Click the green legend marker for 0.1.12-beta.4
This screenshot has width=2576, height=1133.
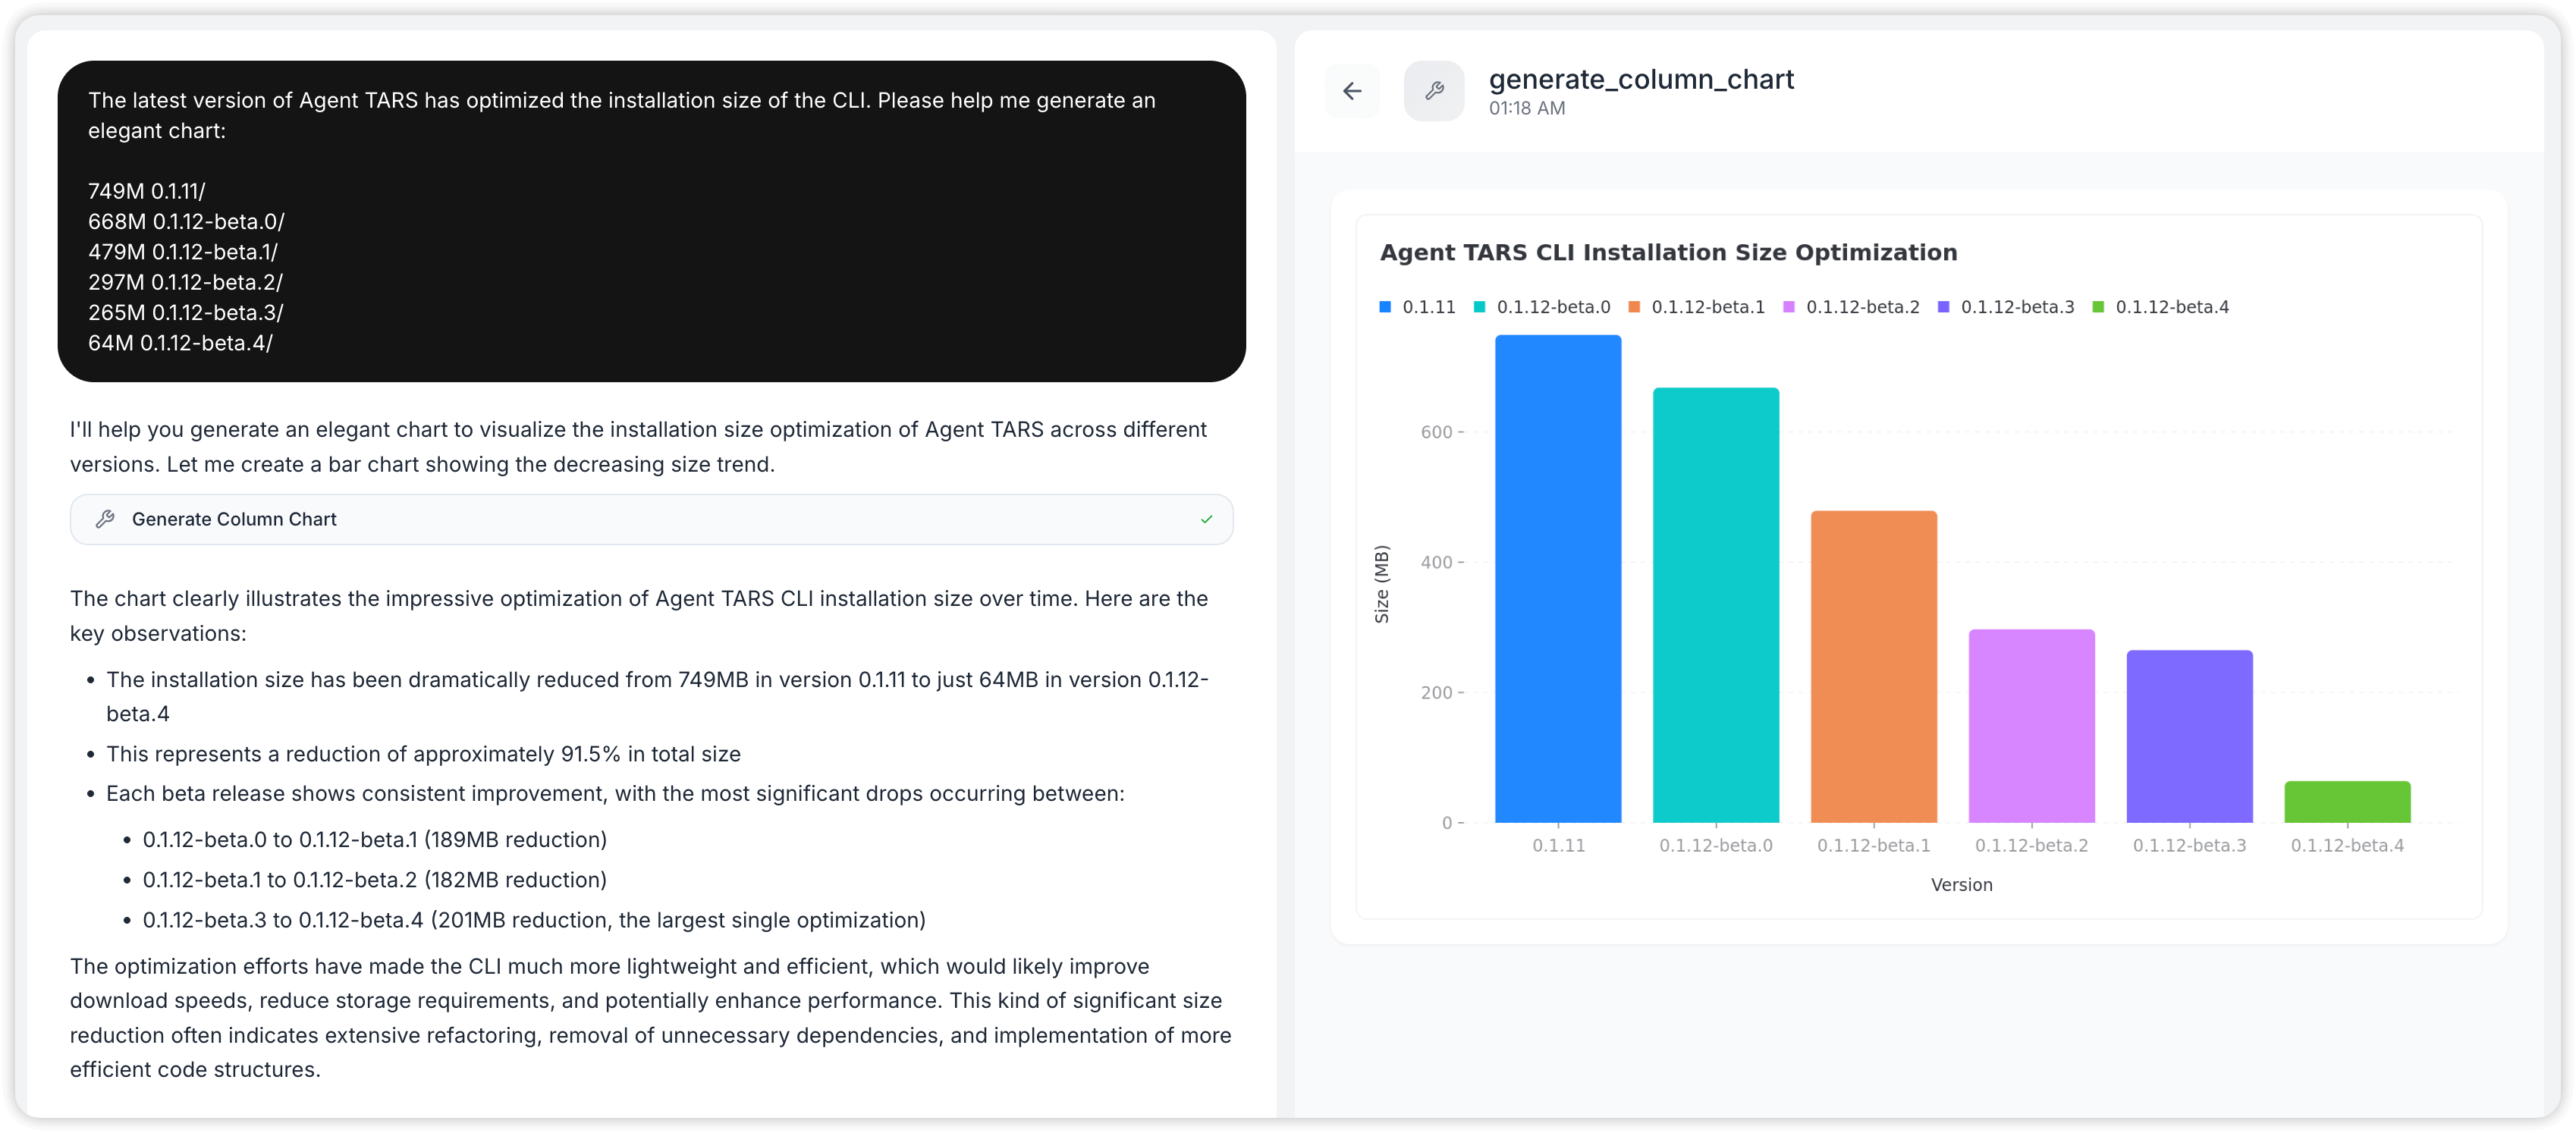(x=2097, y=307)
